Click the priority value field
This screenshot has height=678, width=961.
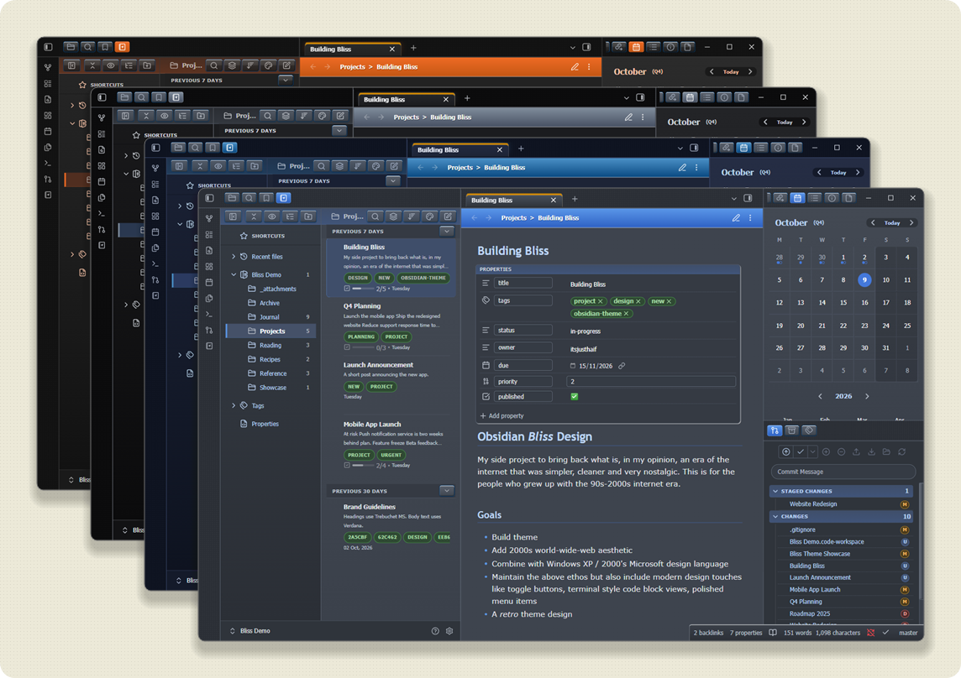coord(651,382)
